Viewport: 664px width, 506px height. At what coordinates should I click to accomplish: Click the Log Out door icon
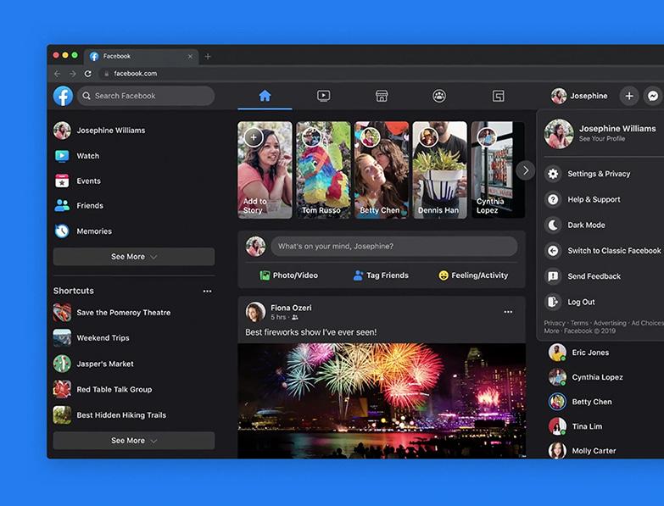tap(553, 302)
